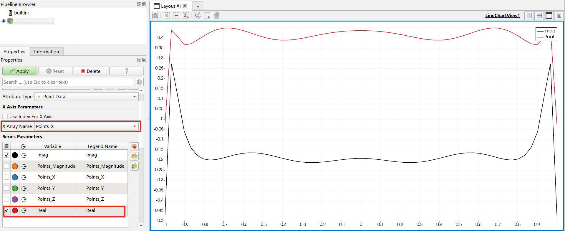The width and height of the screenshot is (565, 231).
Task: Add new layout tab with plus
Action: (x=198, y=6)
